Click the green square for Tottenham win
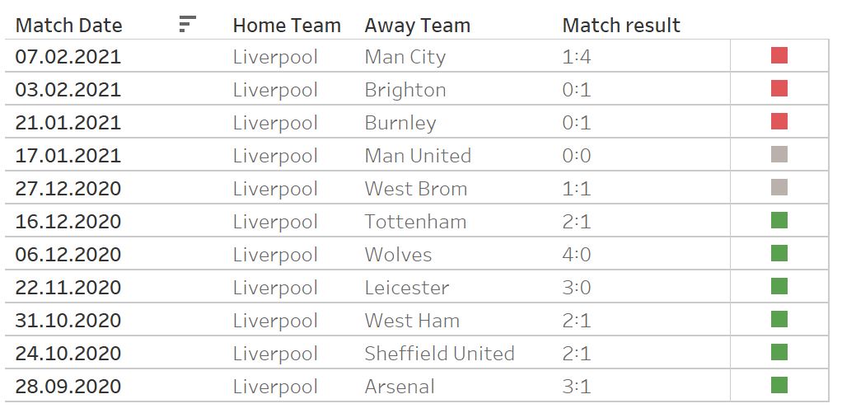This screenshot has width=842, height=413. click(x=779, y=221)
